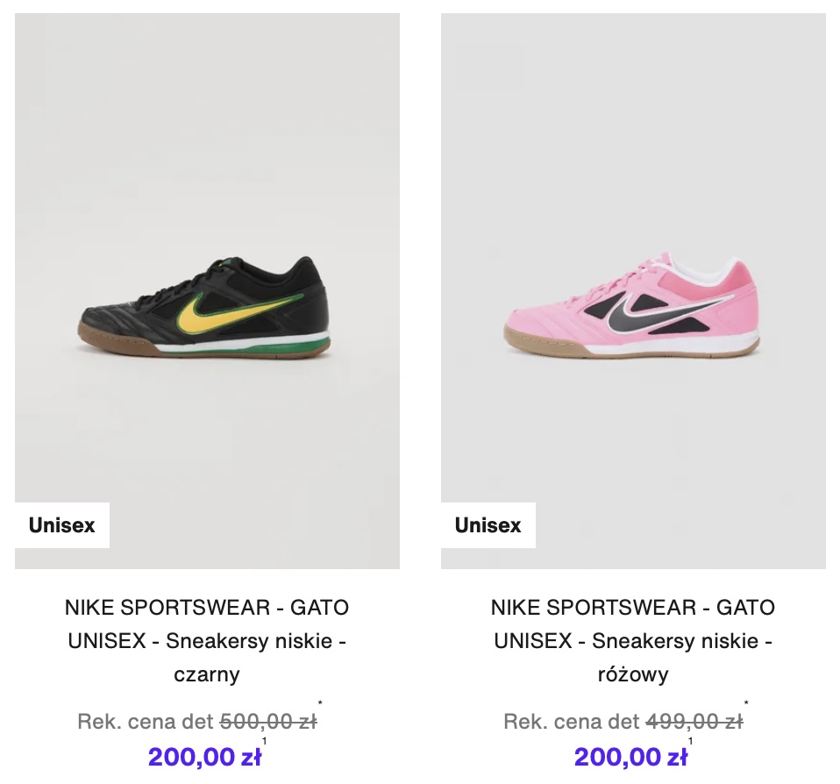Click the asterisk footnote beside 500,00 zł
Viewport: 840px width, 784px height.
point(321,703)
